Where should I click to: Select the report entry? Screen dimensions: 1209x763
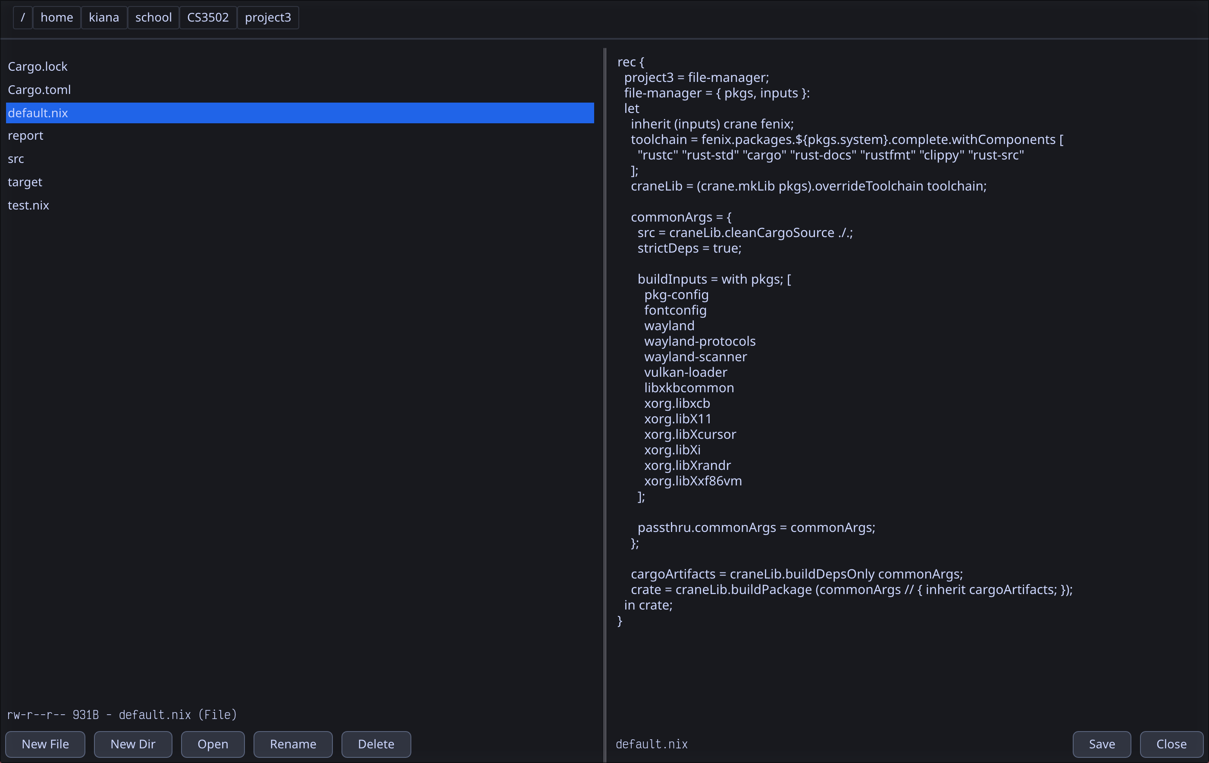click(x=25, y=135)
